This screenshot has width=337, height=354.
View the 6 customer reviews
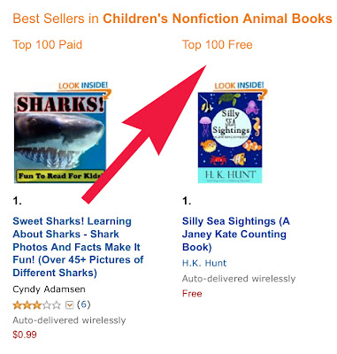84,304
